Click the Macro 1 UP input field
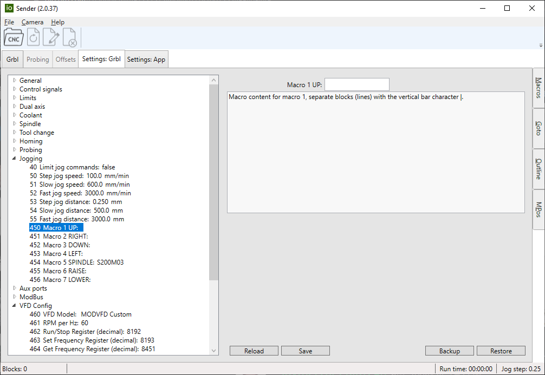The height and width of the screenshot is (375, 545). point(357,84)
